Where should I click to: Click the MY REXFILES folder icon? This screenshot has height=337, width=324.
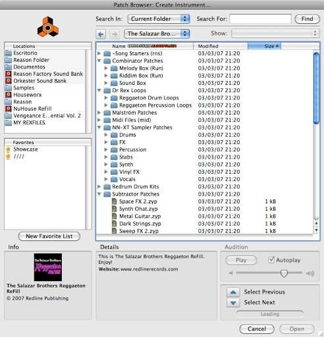(x=9, y=122)
